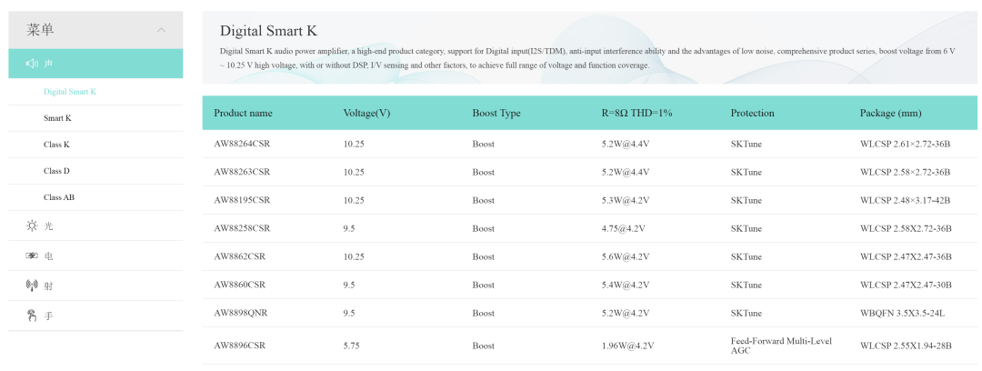The height and width of the screenshot is (371, 982).
Task: Expand the 射 category in sidebar
Action: click(95, 286)
